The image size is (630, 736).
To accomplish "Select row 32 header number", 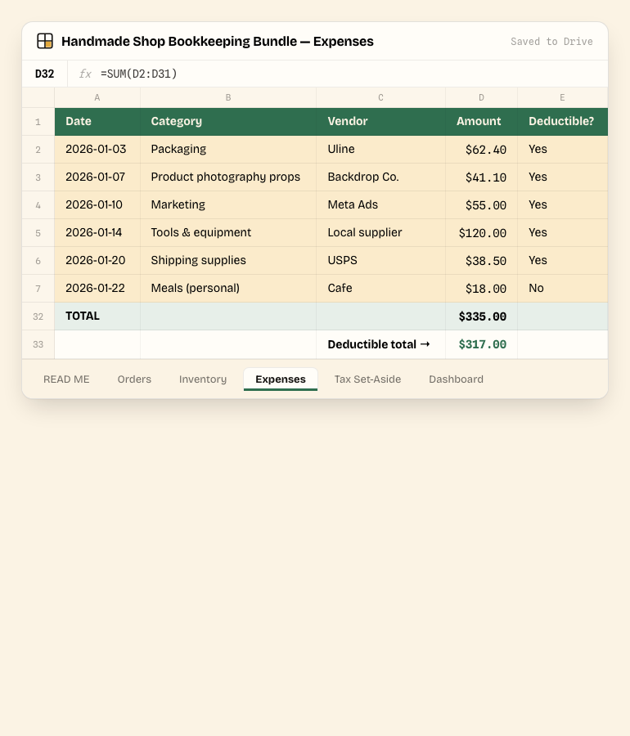I will tap(38, 316).
